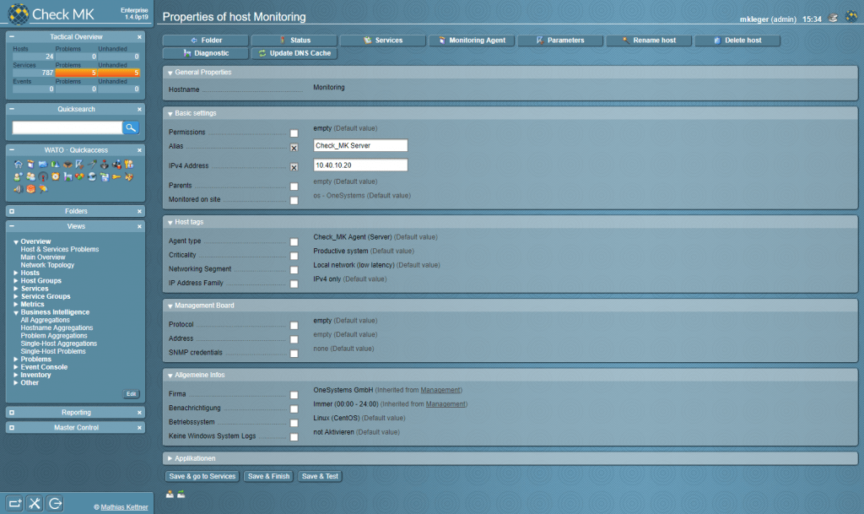Open Monitoring Agents orange cube icon
Image resolution: width=864 pixels, height=514 pixels.
coord(31,189)
